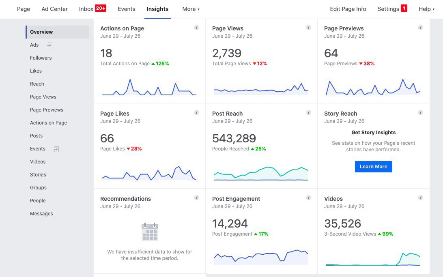This screenshot has width=443, height=277.
Task: Click info icon on Page Previews card
Action: [420, 28]
